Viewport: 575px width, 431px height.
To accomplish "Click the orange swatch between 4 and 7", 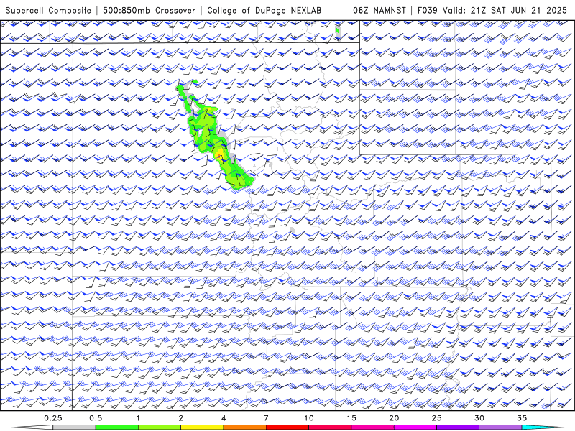I will 244,427.
